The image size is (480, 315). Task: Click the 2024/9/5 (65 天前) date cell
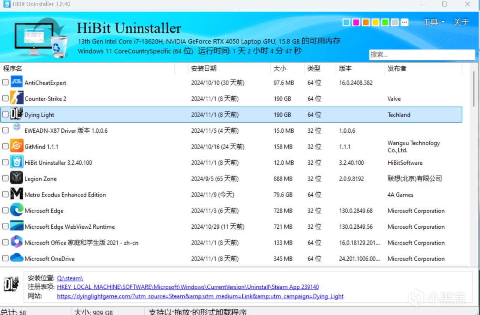215,178
